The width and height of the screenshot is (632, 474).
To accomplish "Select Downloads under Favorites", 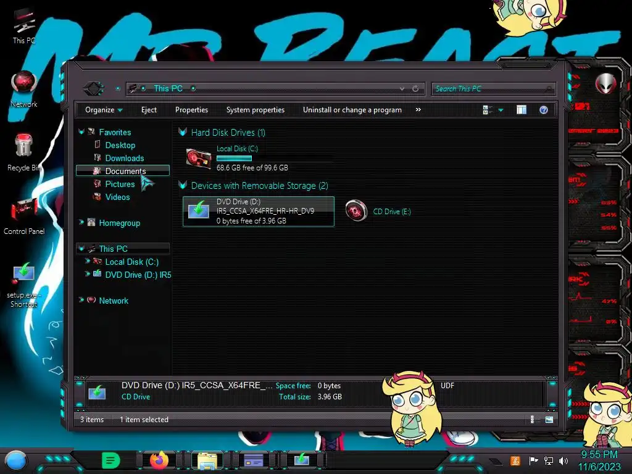I will pyautogui.click(x=124, y=158).
